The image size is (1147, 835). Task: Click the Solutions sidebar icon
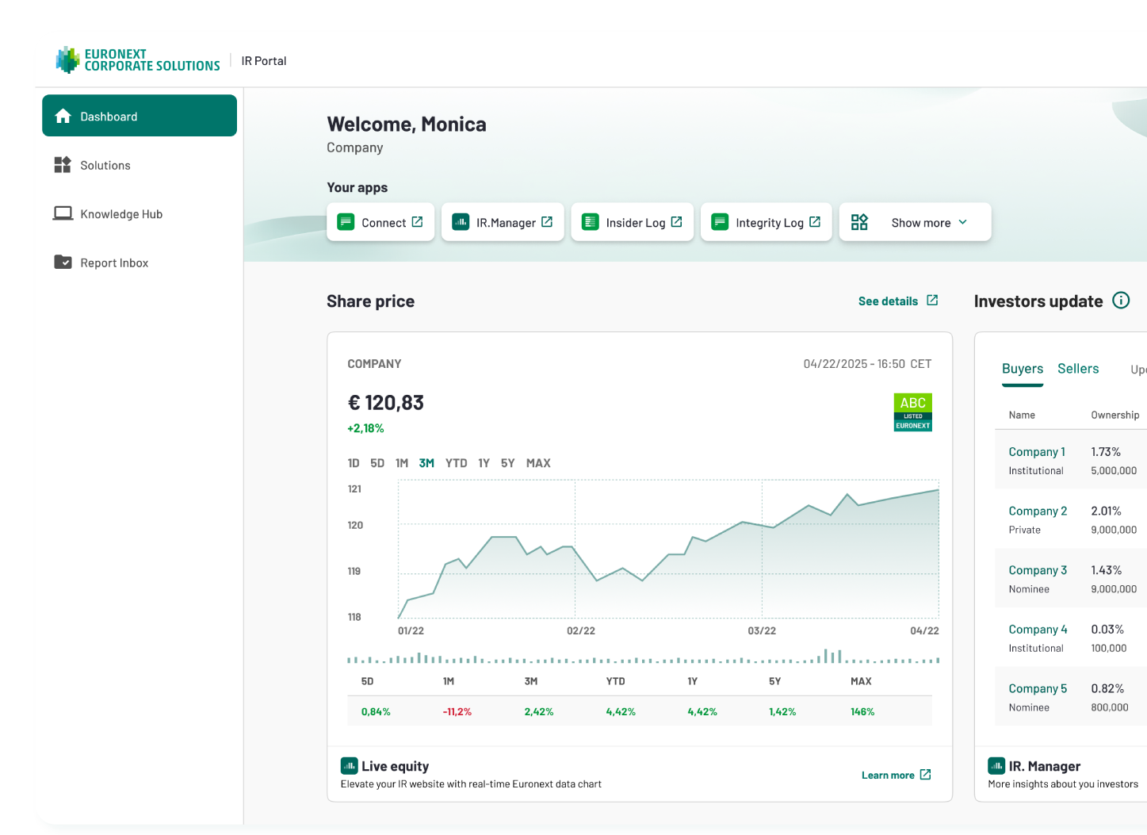tap(63, 165)
